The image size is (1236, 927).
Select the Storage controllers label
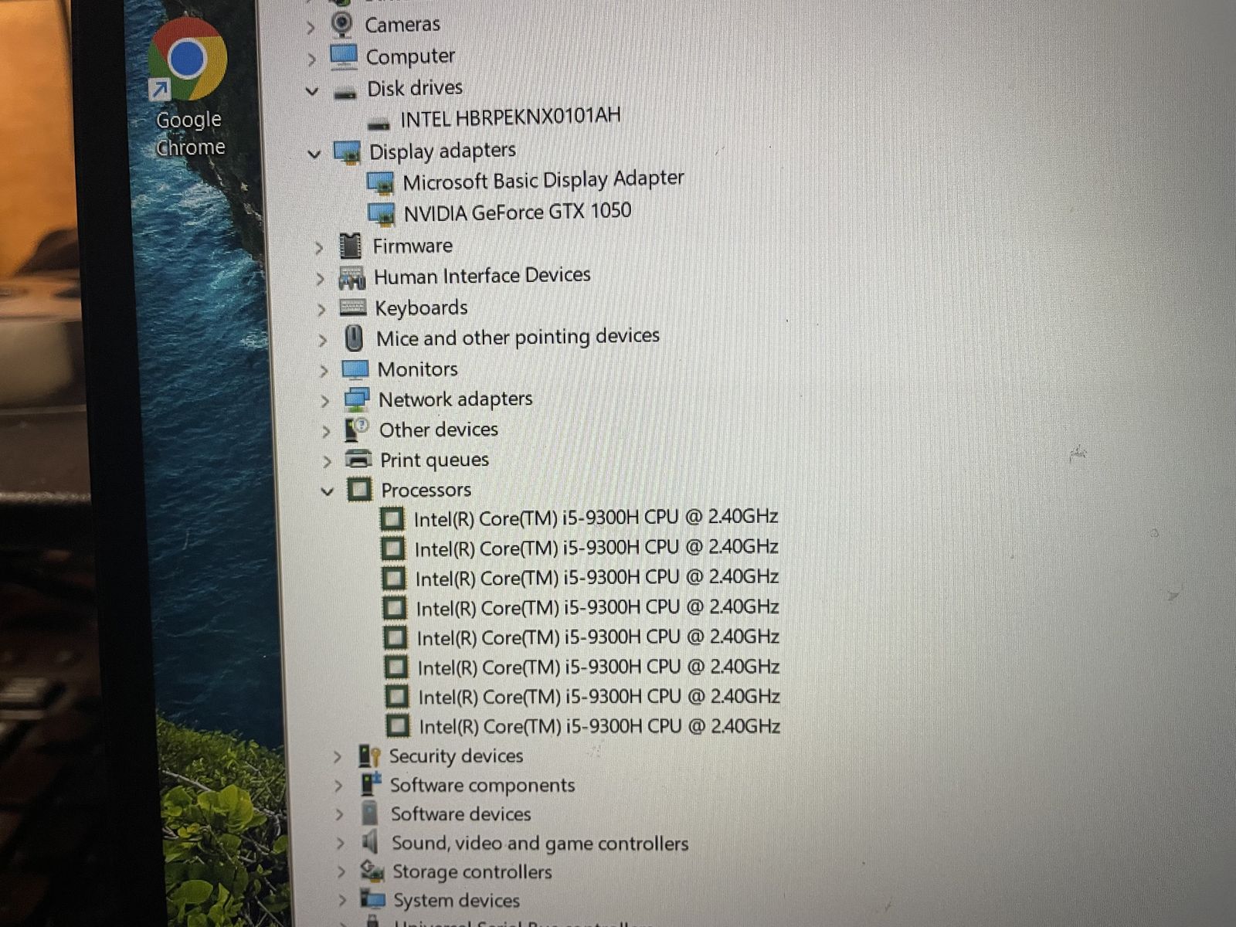coord(472,872)
